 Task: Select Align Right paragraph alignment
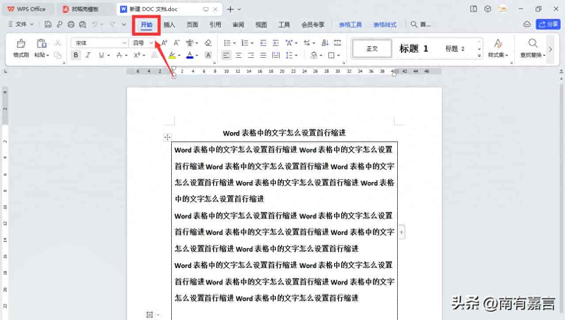click(x=251, y=55)
